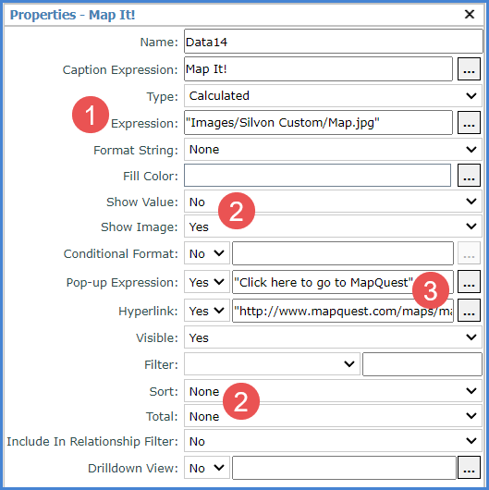Screen dimensions: 489x490
Task: Click into the Name field containing Data14
Action: [334, 42]
